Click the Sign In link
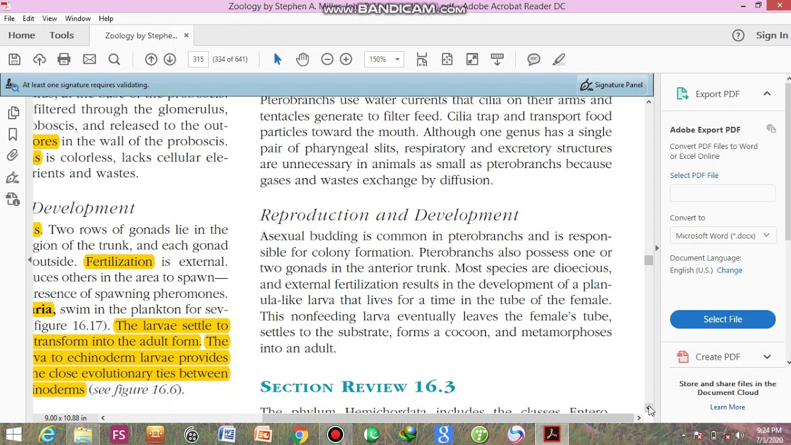Image resolution: width=791 pixels, height=445 pixels. coord(772,35)
